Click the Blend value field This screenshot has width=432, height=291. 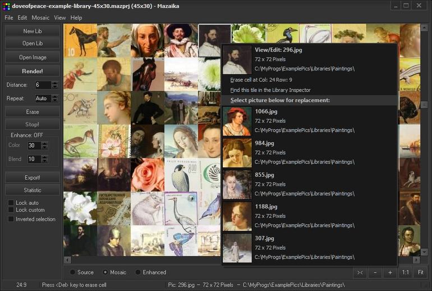pos(34,159)
